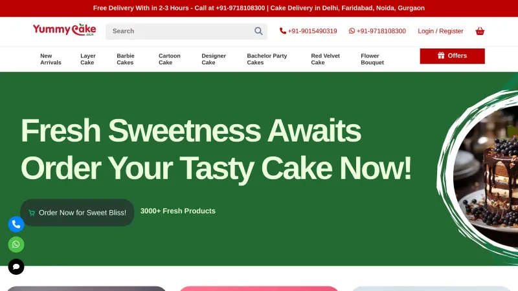Select Bachelor Party Cakes category
This screenshot has width=518, height=291.
coord(267,59)
